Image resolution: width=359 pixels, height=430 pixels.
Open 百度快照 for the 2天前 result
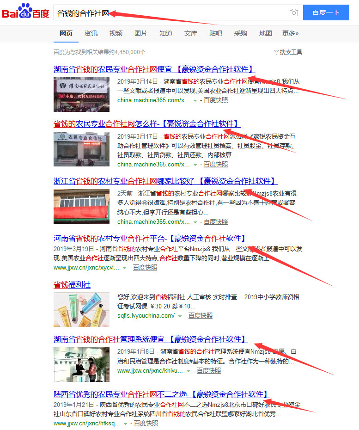click(216, 221)
